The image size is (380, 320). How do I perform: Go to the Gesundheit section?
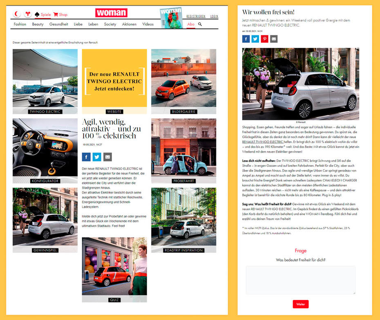pyautogui.click(x=59, y=24)
